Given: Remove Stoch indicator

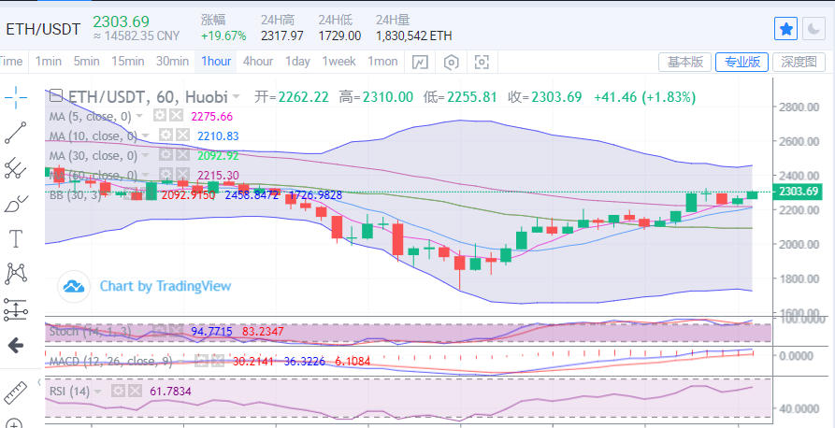Looking at the screenshot, I should (178, 331).
